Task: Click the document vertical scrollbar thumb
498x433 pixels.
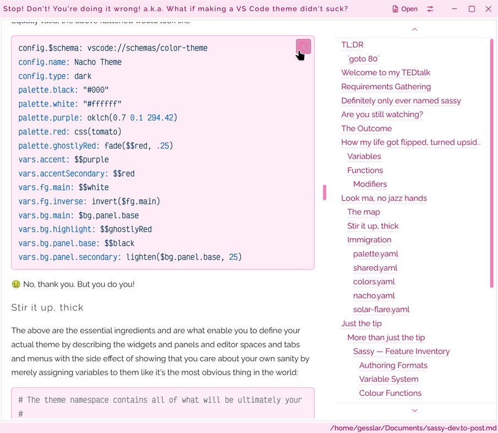Action: pos(324,193)
